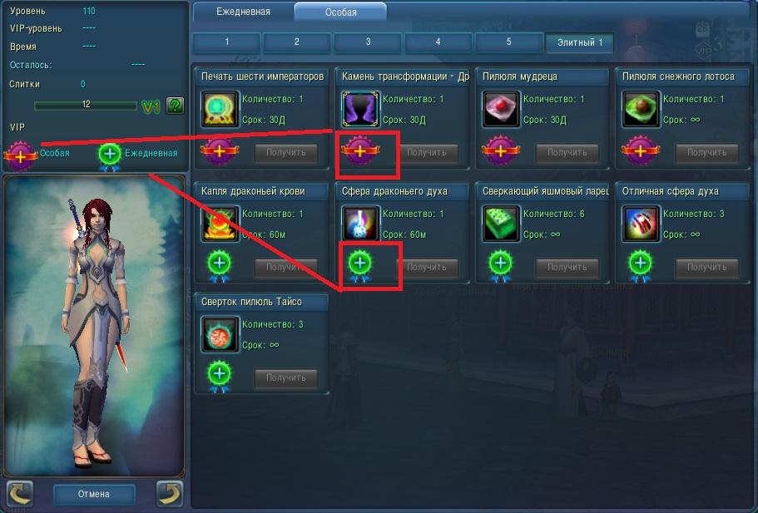Select the Капля драконьей крови item icon
Image resolution: width=758 pixels, height=513 pixels.
(220, 224)
